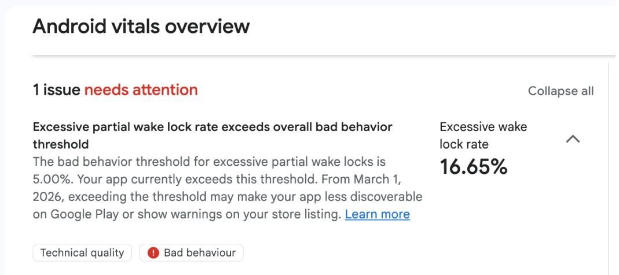Click the red exclamation Bad behaviour icon
The image size is (619, 275).
click(x=153, y=253)
